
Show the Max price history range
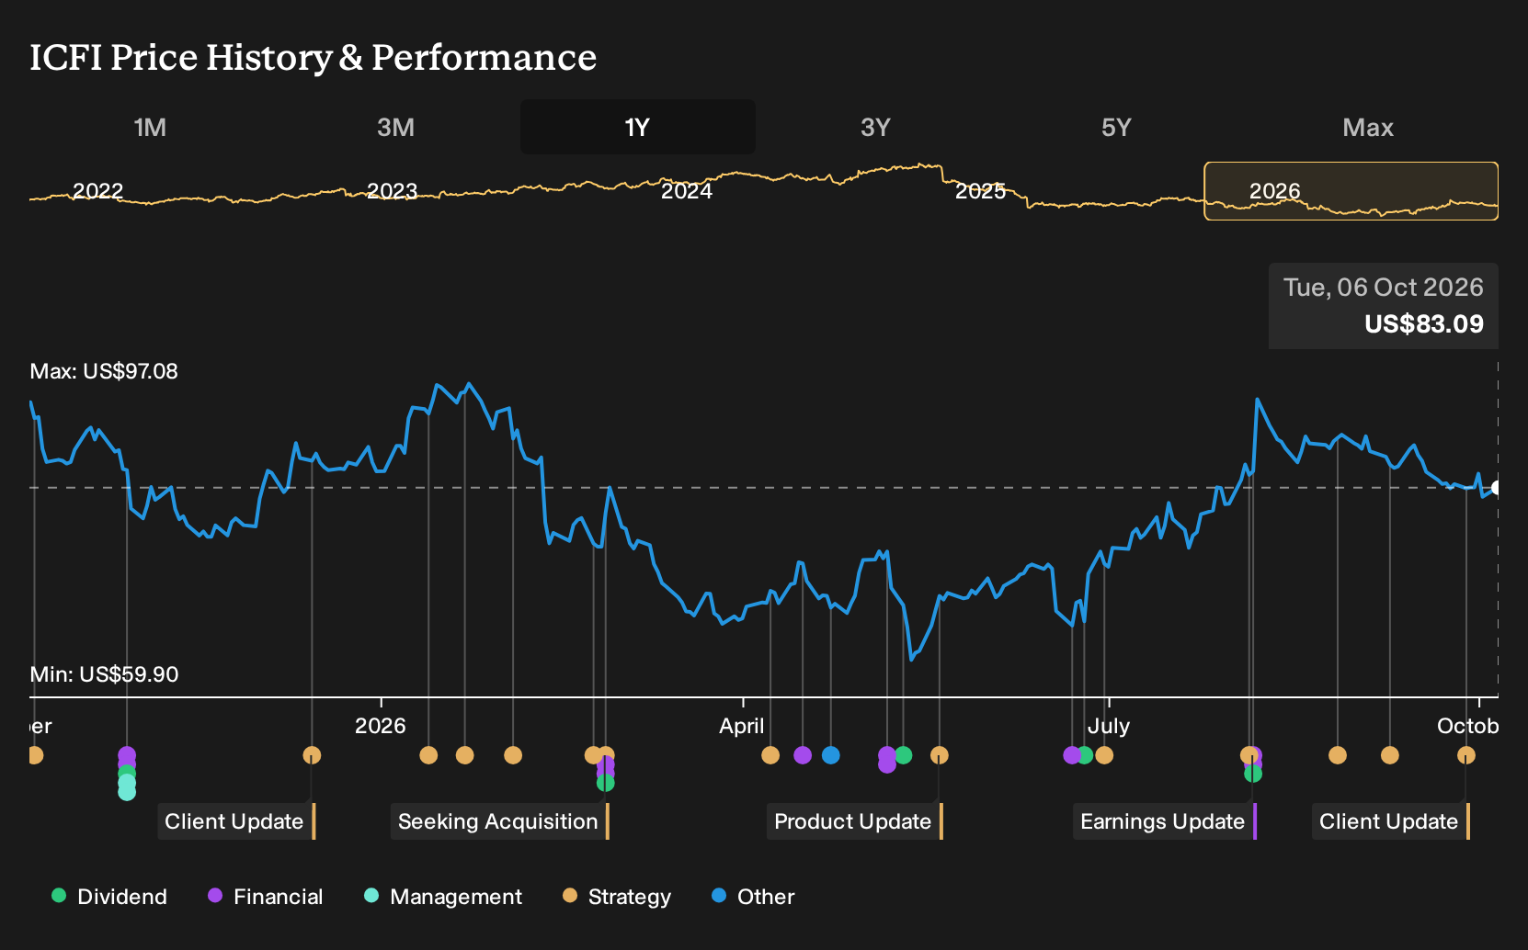[x=1368, y=127]
